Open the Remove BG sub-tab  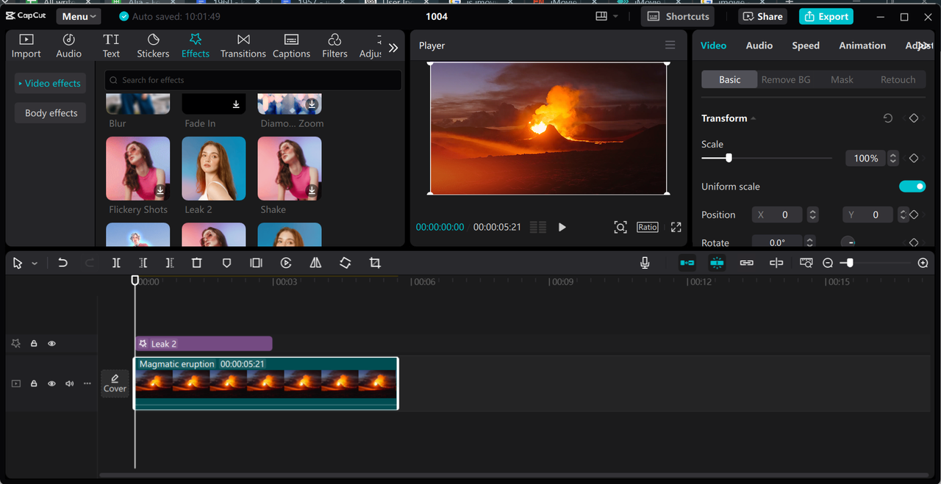pos(786,79)
